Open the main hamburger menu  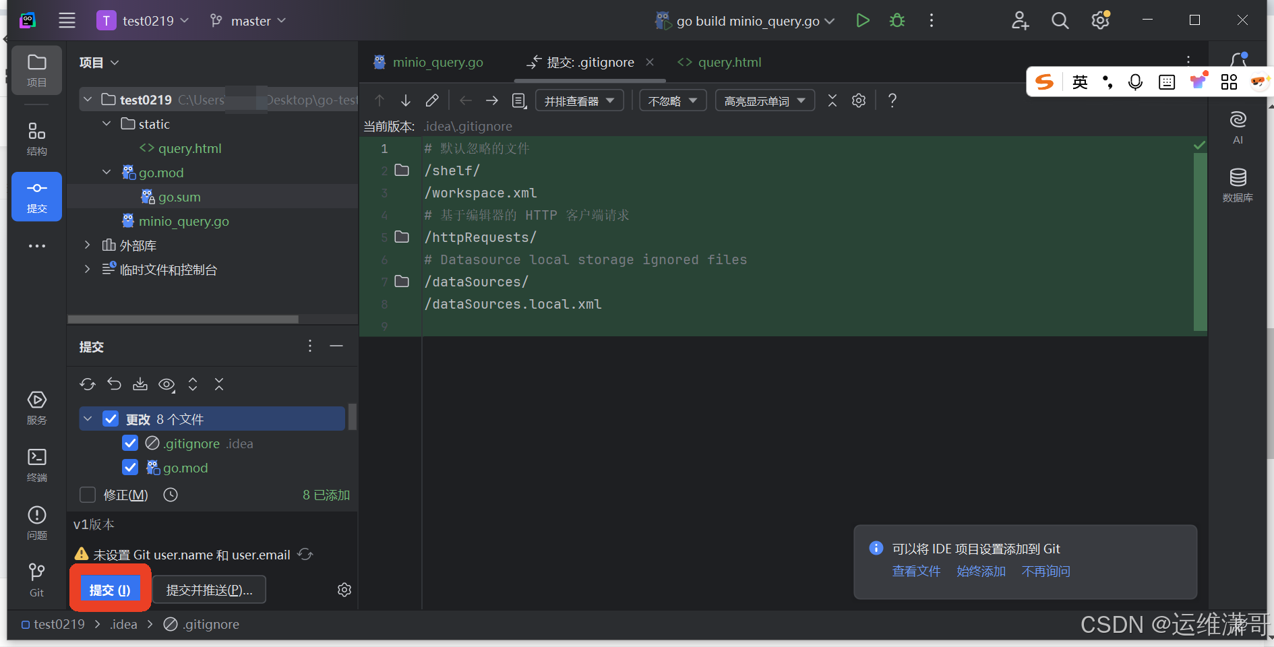(67, 20)
